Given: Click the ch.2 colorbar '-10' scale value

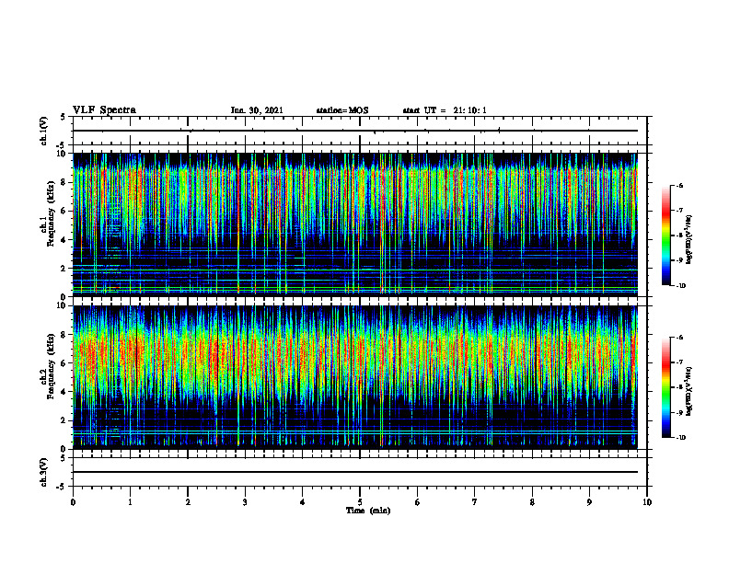Looking at the screenshot, I should click(x=681, y=438).
